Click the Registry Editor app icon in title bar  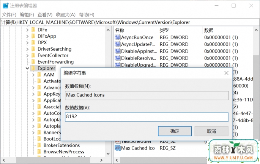[6, 5]
